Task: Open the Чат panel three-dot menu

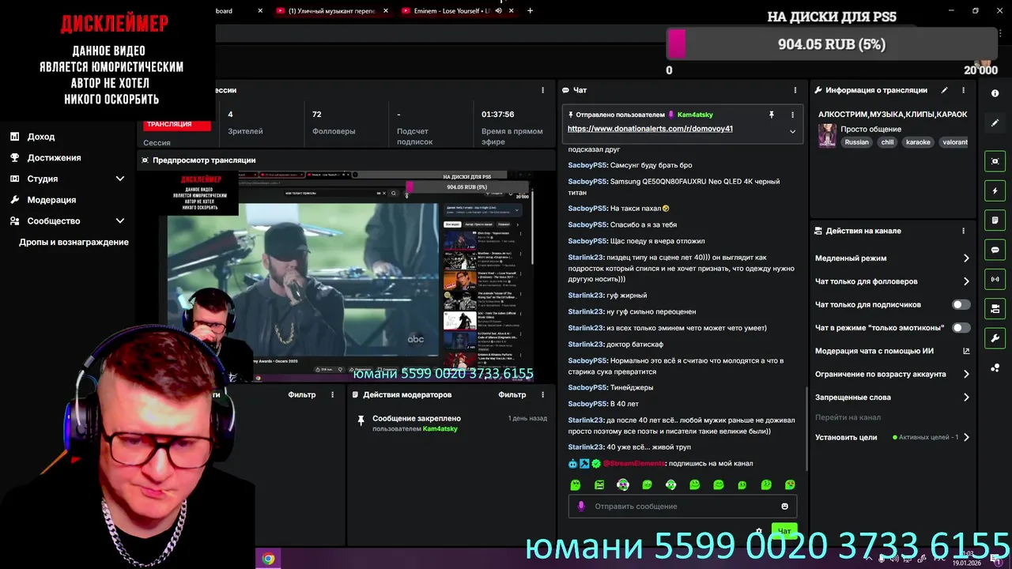Action: click(795, 90)
